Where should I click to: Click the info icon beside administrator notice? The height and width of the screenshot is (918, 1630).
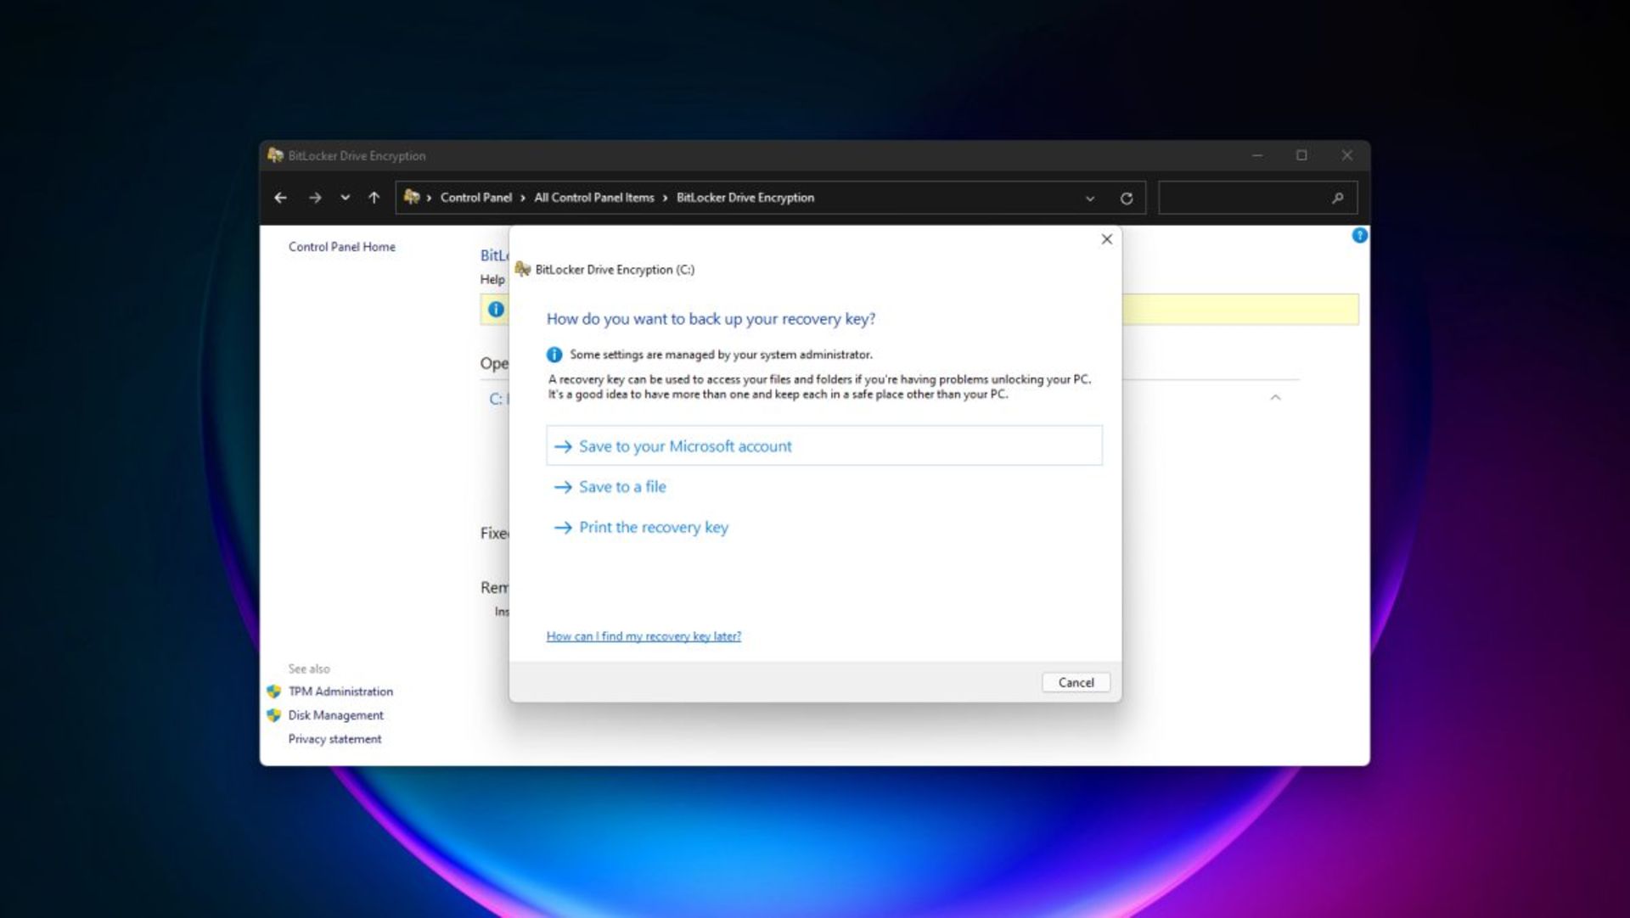(554, 355)
